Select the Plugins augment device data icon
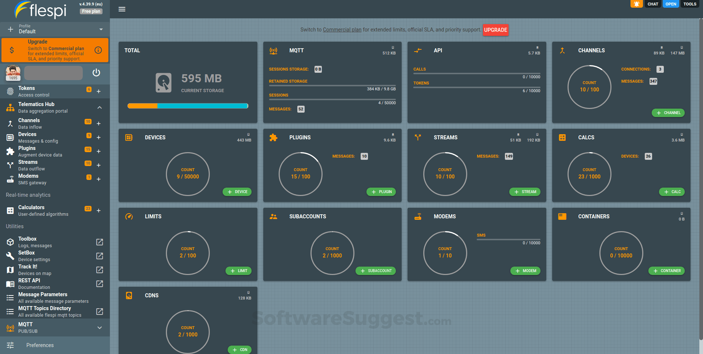 10,151
